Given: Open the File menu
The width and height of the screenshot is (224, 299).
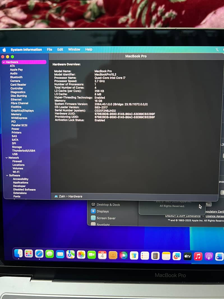Looking at the screenshot, I should pos(50,50).
